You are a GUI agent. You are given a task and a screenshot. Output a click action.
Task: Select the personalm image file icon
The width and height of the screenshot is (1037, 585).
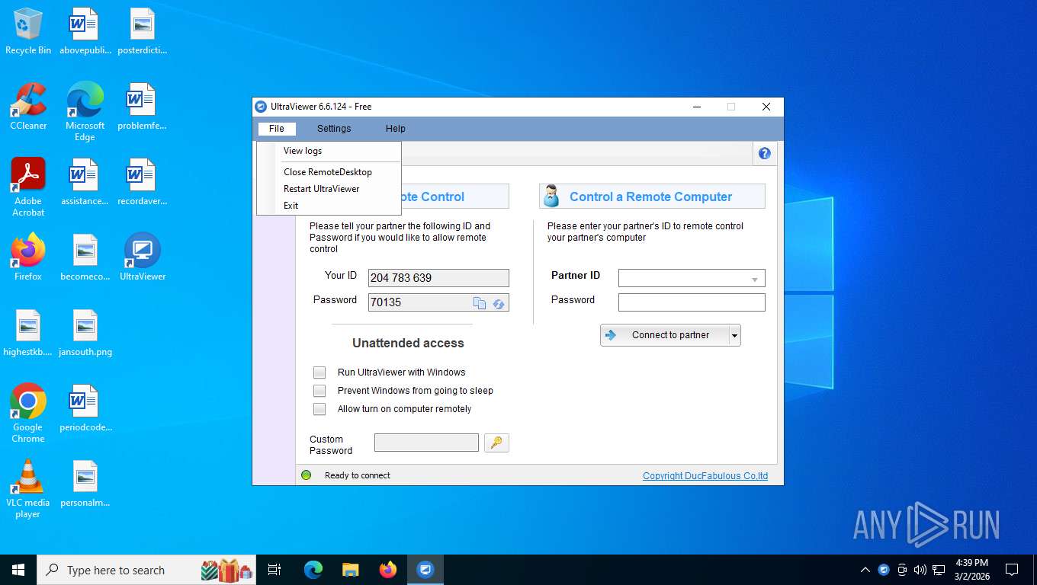[85, 483]
